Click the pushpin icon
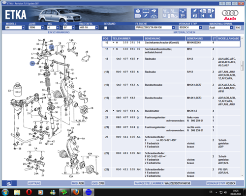The image size is (246, 196). [195, 11]
